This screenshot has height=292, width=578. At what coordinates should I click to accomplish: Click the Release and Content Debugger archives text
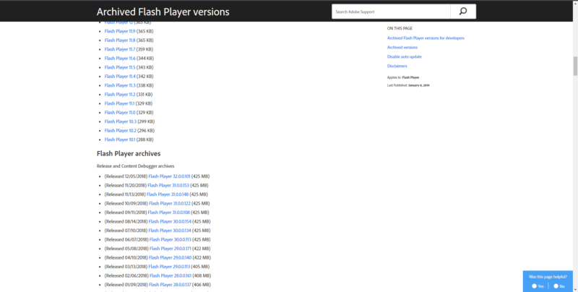[x=135, y=166]
